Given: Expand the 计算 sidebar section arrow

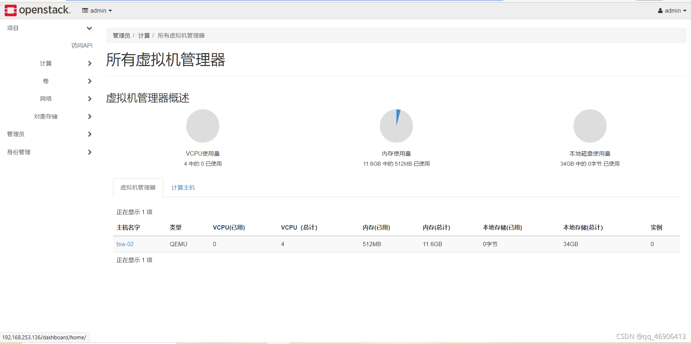Looking at the screenshot, I should [x=89, y=63].
